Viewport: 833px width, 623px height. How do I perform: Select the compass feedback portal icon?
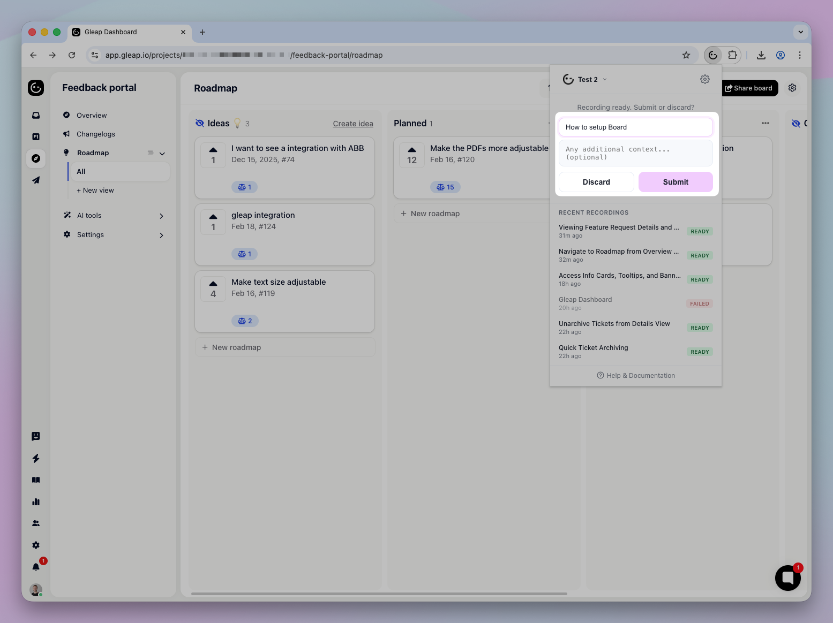point(36,158)
